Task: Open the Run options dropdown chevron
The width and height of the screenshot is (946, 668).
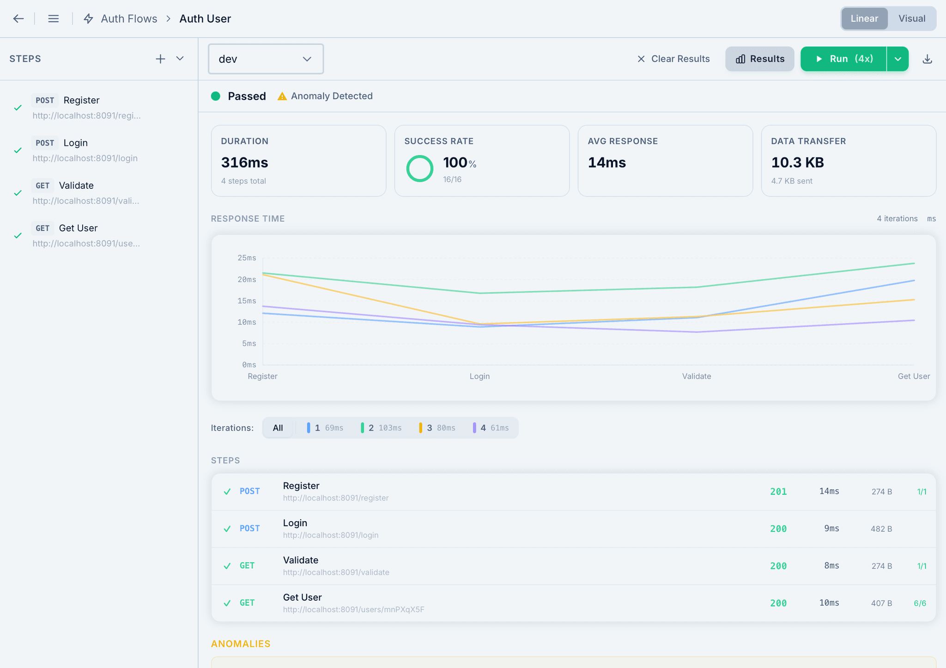Action: tap(898, 59)
